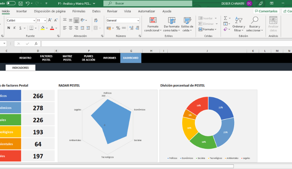Switch to the Inicio ribbon tab
The width and height of the screenshot is (292, 169).
[x=6, y=11]
